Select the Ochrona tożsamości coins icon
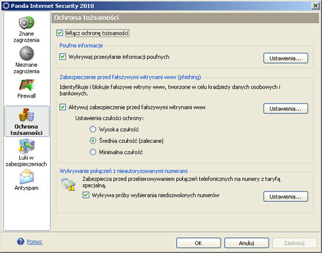Viewport: 322px width, 253px height. click(x=26, y=115)
